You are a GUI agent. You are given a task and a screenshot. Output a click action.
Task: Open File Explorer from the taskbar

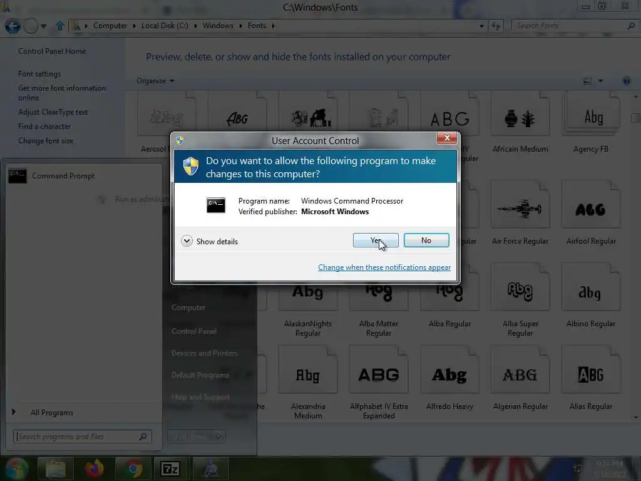pos(55,468)
